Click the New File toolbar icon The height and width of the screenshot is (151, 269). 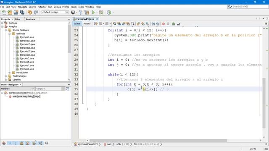pyautogui.click(x=4, y=12)
